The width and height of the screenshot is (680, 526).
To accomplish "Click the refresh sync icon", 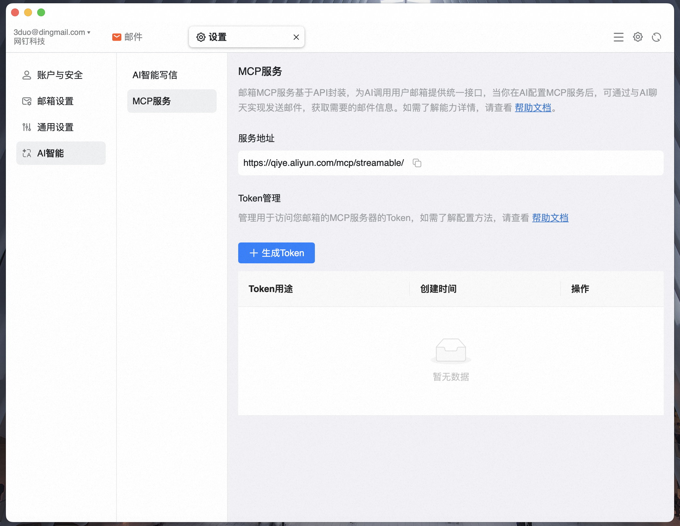I will [x=656, y=37].
